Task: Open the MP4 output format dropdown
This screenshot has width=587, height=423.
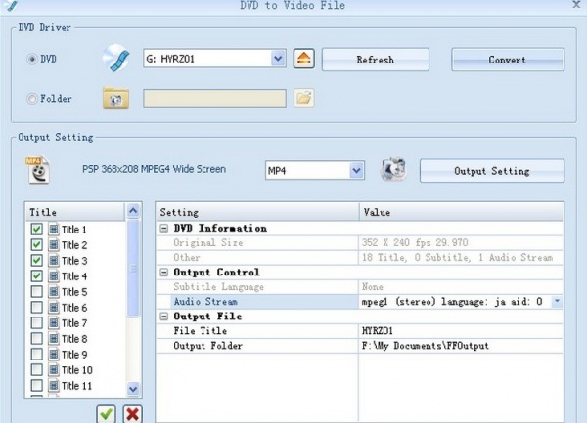Action: 356,170
